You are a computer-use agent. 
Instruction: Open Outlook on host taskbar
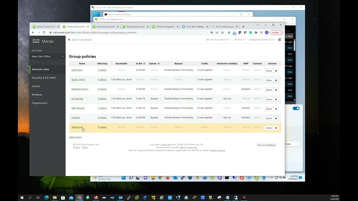pos(121,198)
